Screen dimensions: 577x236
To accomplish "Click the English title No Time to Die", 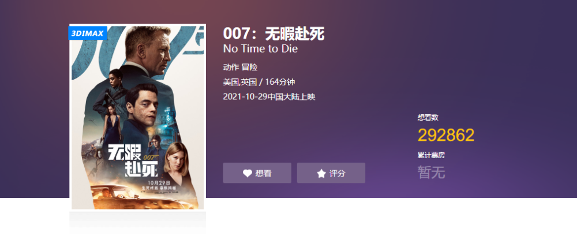I will (260, 48).
